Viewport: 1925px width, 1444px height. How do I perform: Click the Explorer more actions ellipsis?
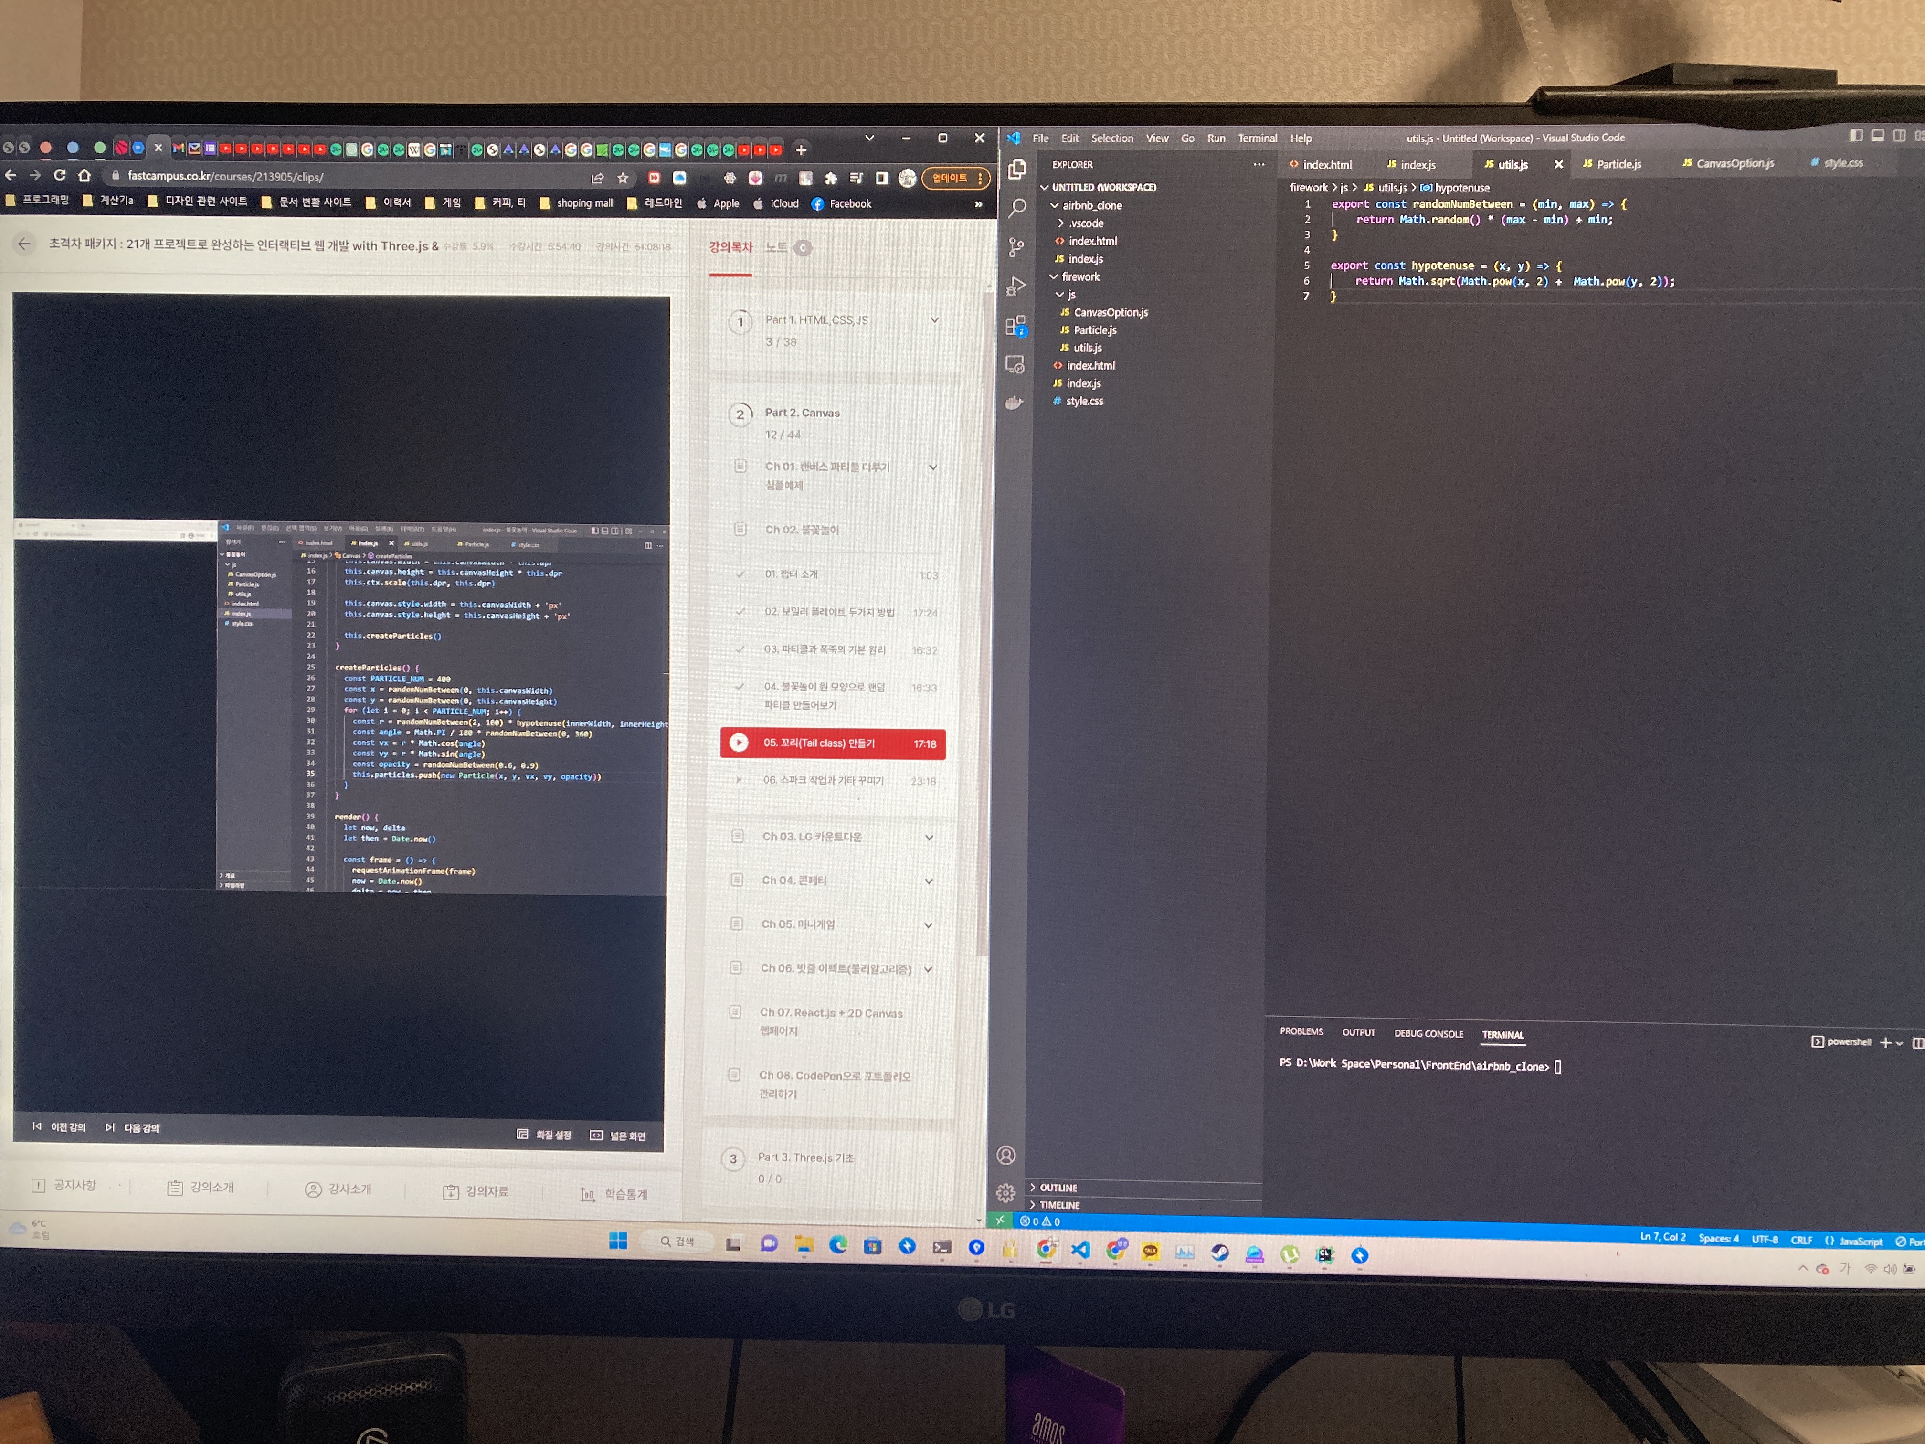1259,165
